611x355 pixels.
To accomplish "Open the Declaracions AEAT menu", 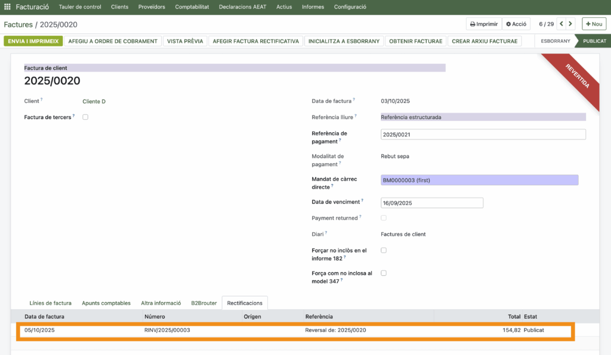I will tap(242, 7).
